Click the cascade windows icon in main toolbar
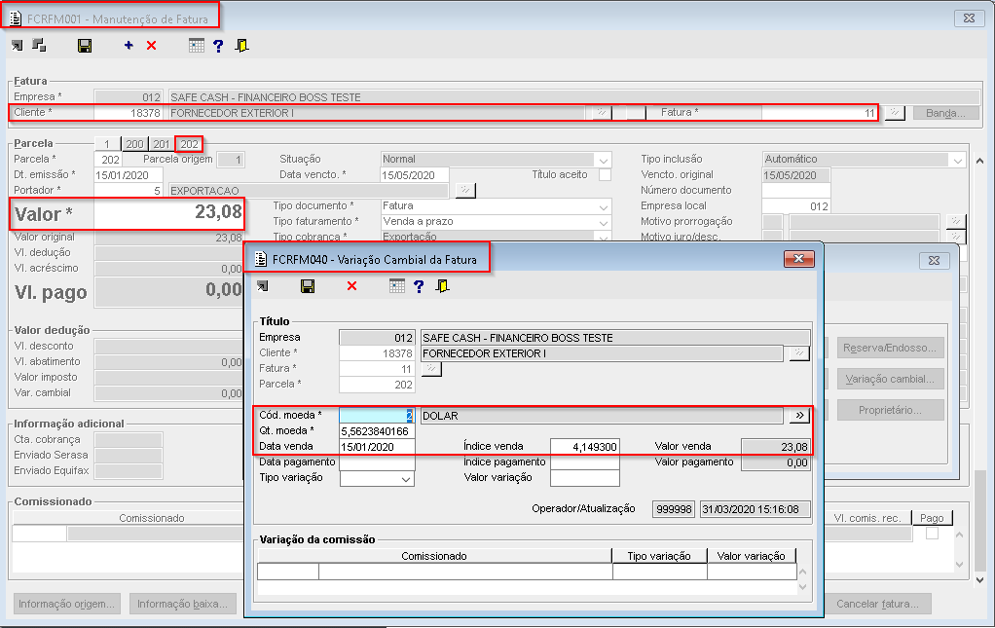995x628 pixels. click(39, 45)
